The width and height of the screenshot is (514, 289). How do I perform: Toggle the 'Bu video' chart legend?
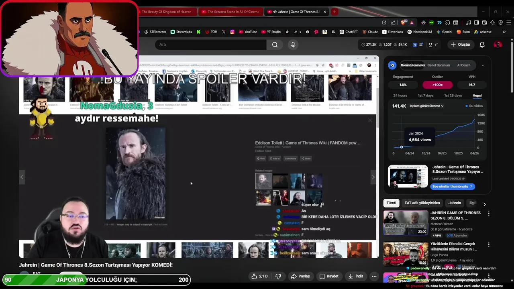click(x=474, y=106)
